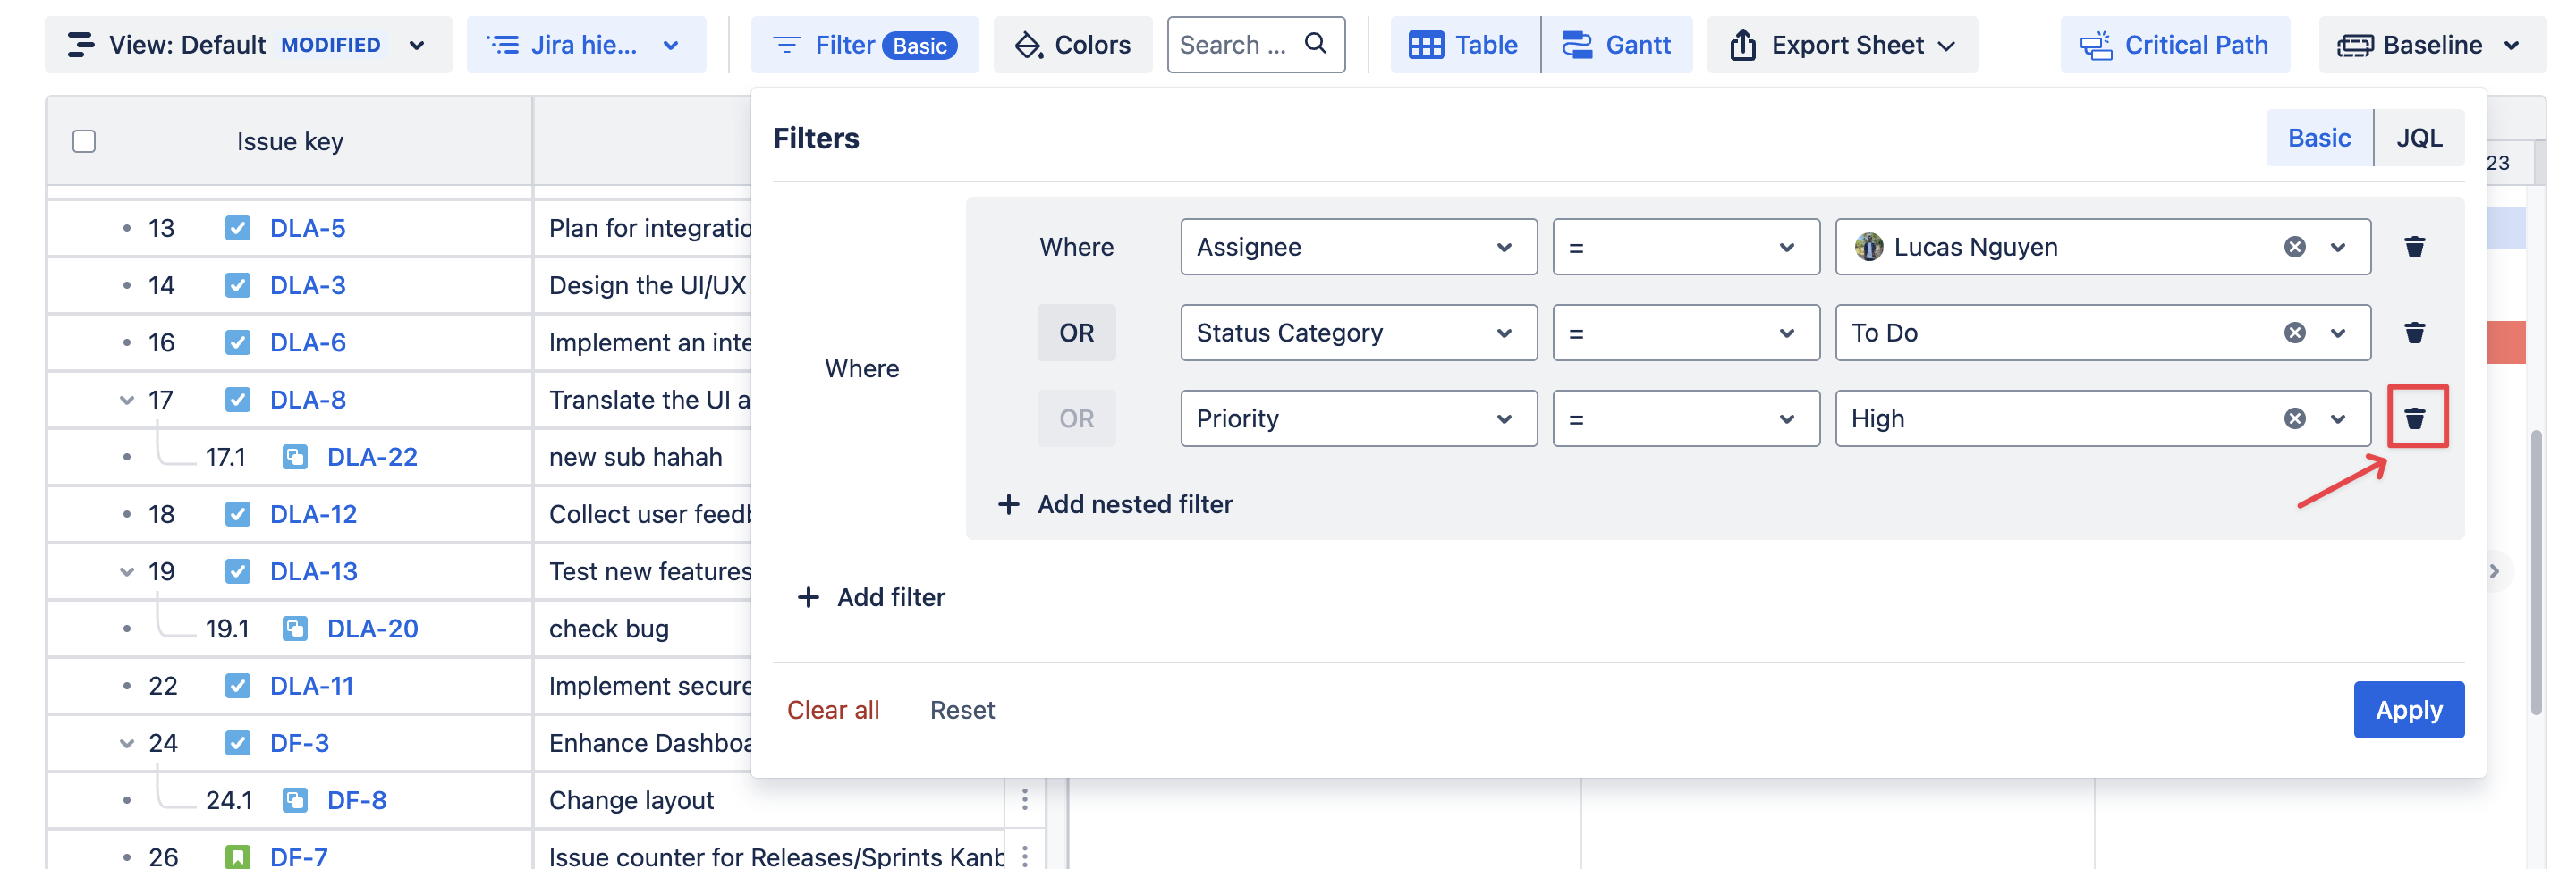Open the Status Category field dropdown
This screenshot has width=2576, height=869.
pos(1357,333)
